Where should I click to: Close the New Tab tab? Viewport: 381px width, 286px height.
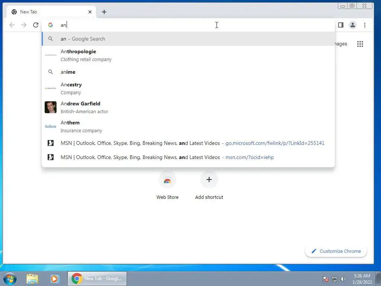tap(90, 12)
